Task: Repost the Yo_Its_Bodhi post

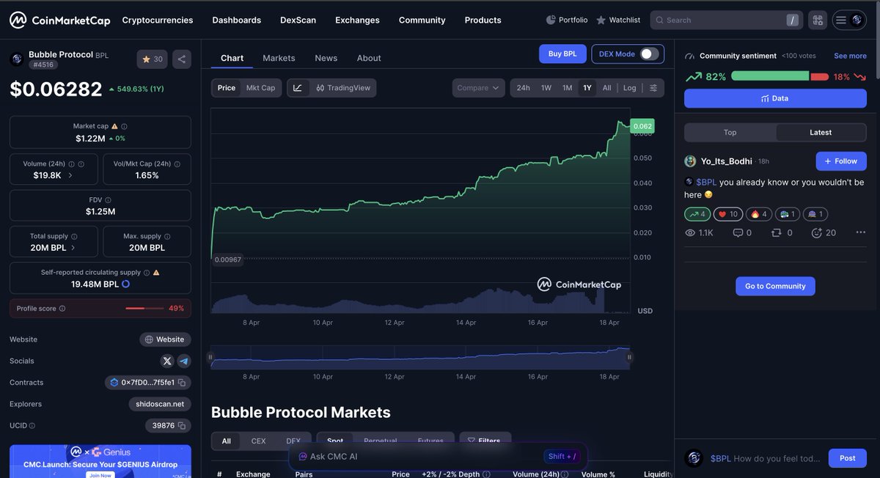Action: coord(782,232)
